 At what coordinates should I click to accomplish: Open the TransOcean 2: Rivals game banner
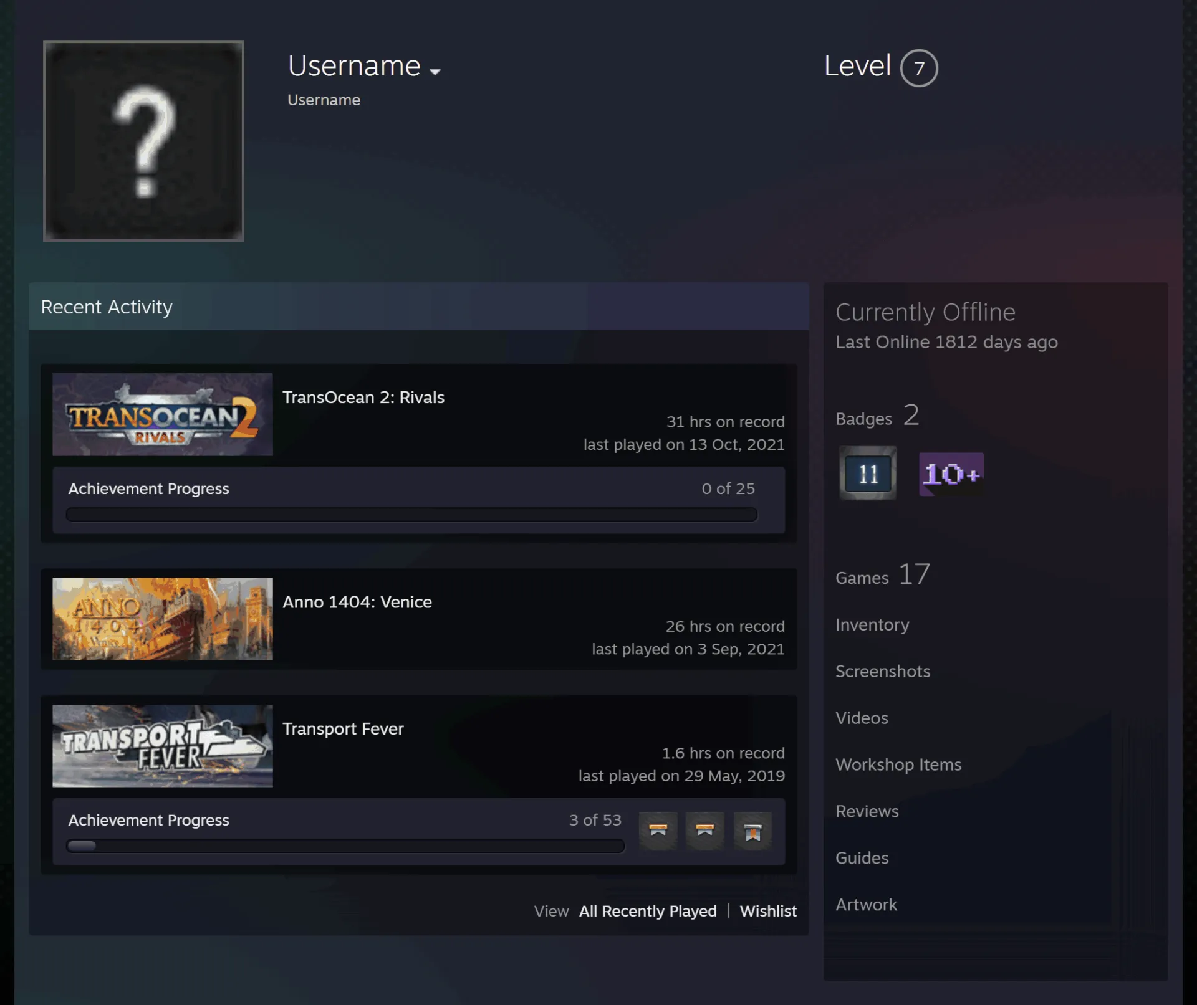163,414
